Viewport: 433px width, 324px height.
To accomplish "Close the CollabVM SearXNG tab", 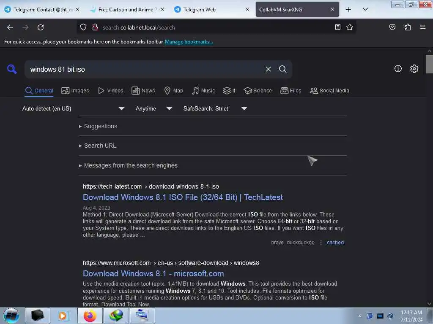I will click(332, 9).
